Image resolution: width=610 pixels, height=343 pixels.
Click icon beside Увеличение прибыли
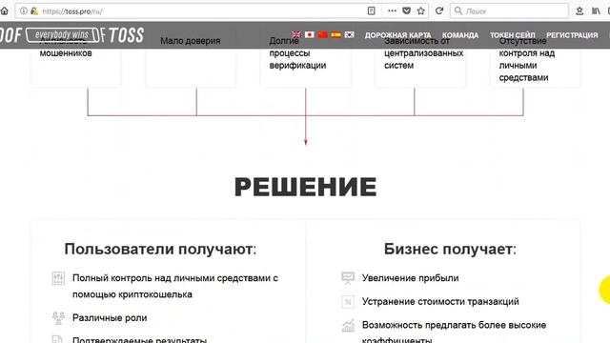pyautogui.click(x=348, y=278)
